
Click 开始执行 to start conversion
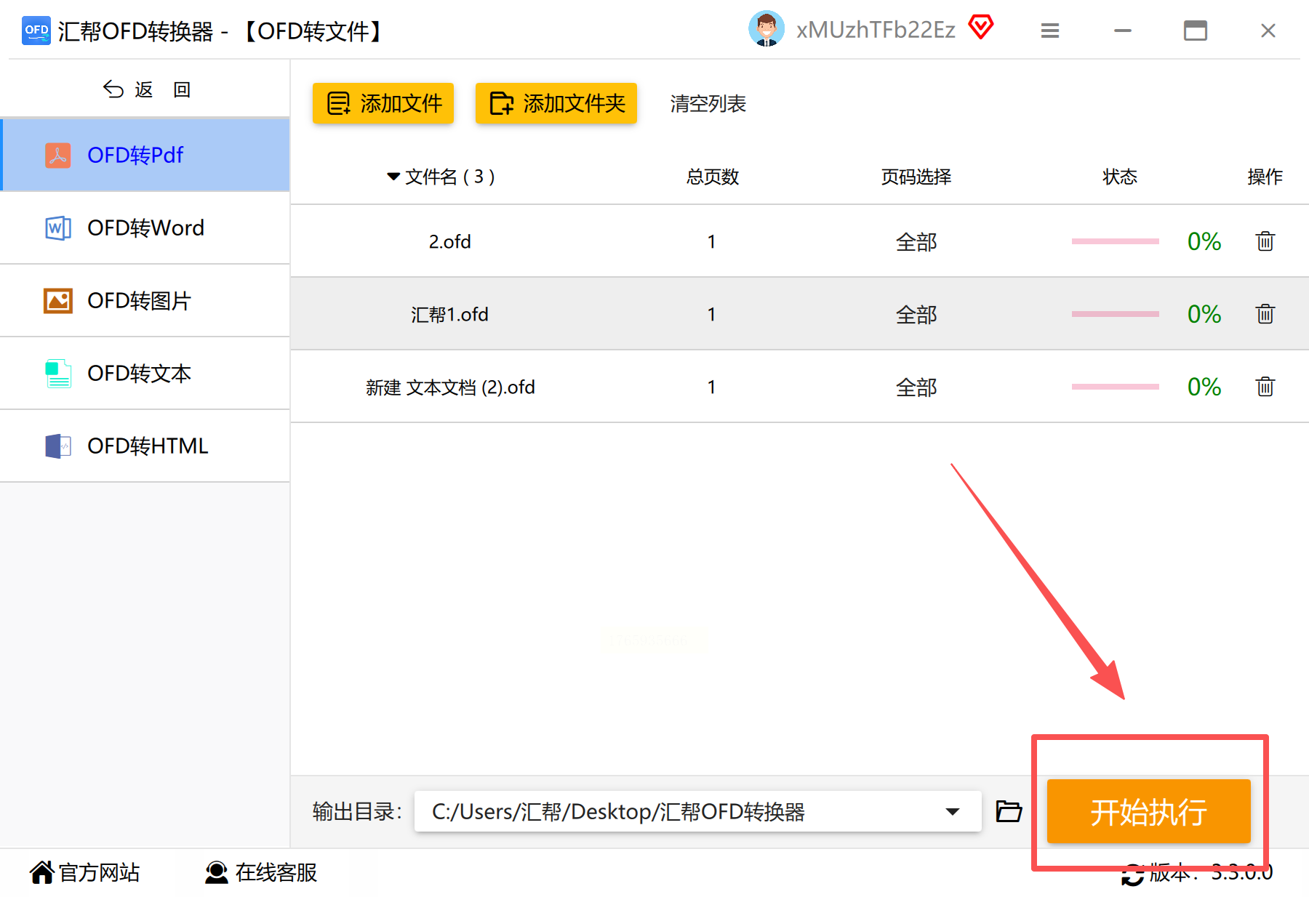pos(1148,811)
